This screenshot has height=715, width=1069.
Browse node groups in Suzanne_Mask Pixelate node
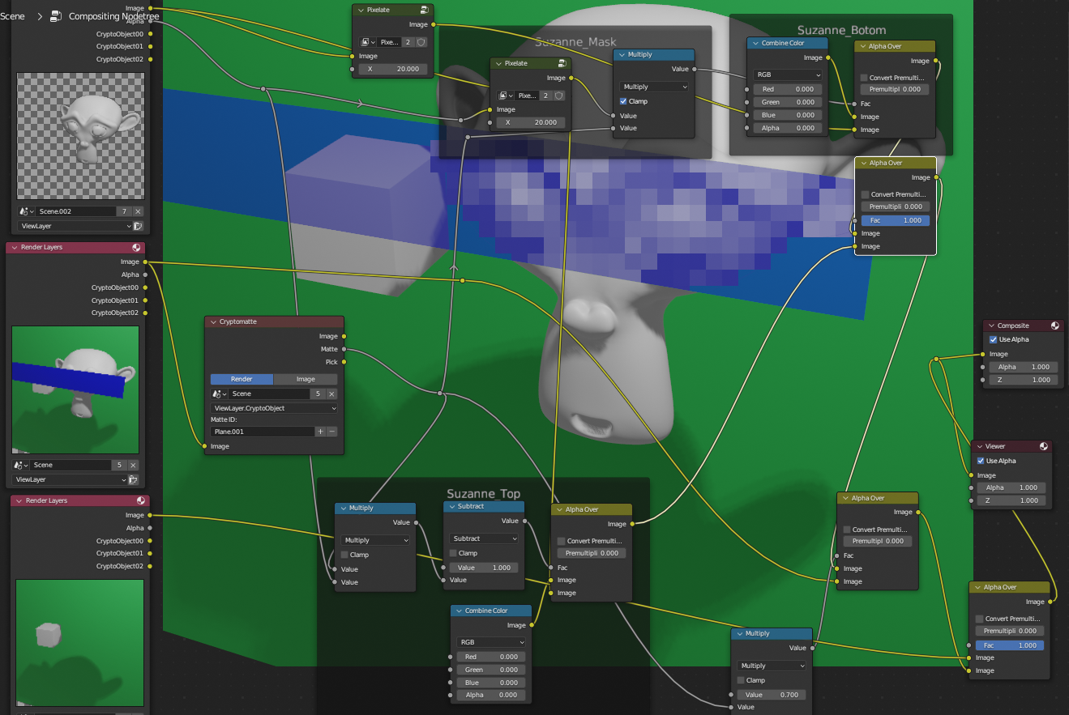click(506, 96)
